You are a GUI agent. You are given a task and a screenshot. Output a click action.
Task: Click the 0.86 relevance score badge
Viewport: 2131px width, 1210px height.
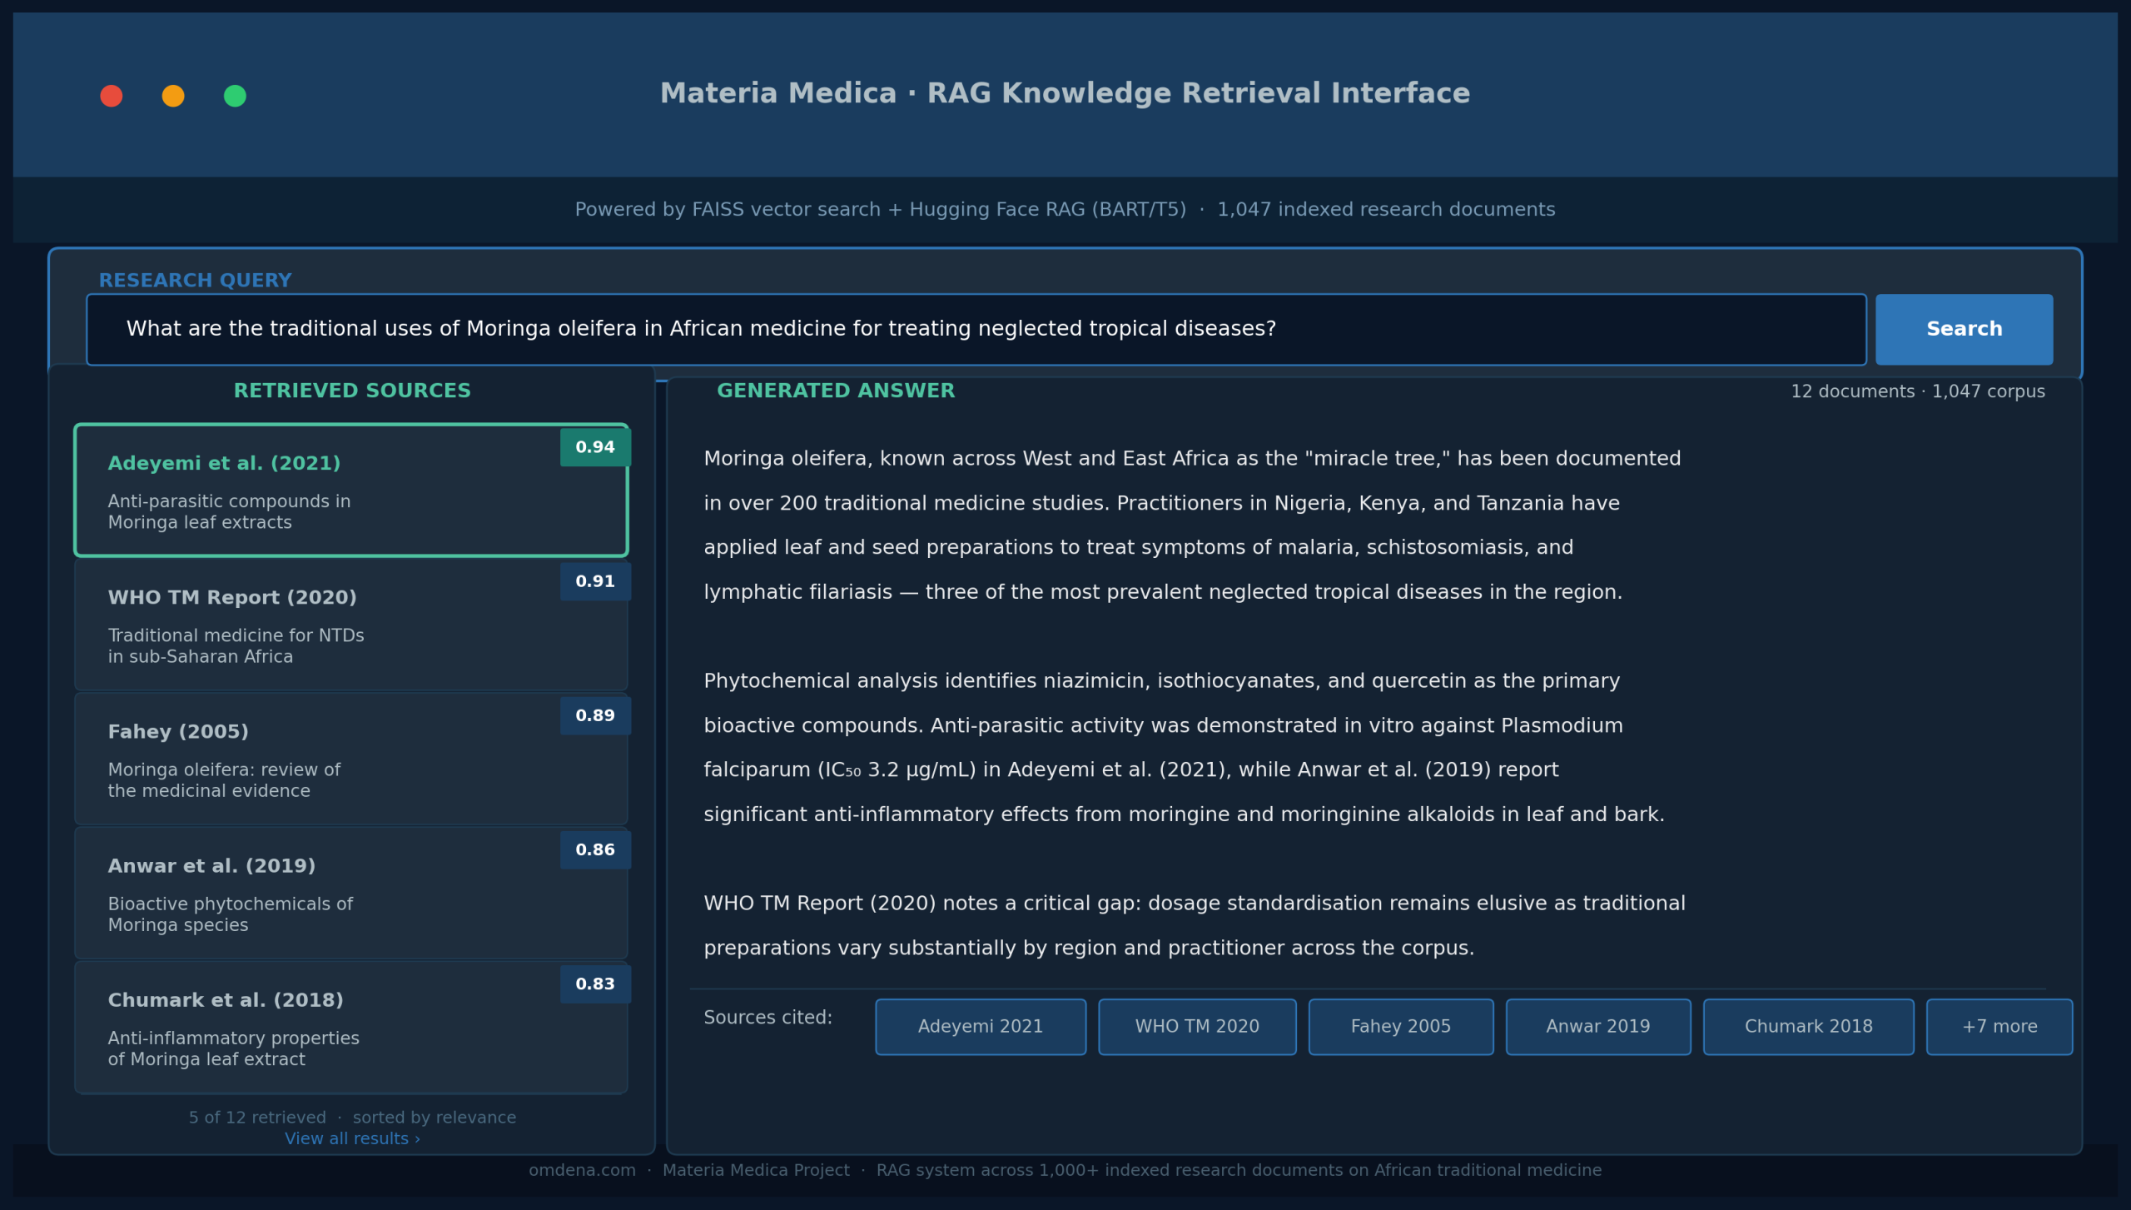pos(595,849)
